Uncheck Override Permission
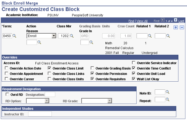The image size is (187, 120). (92, 73)
